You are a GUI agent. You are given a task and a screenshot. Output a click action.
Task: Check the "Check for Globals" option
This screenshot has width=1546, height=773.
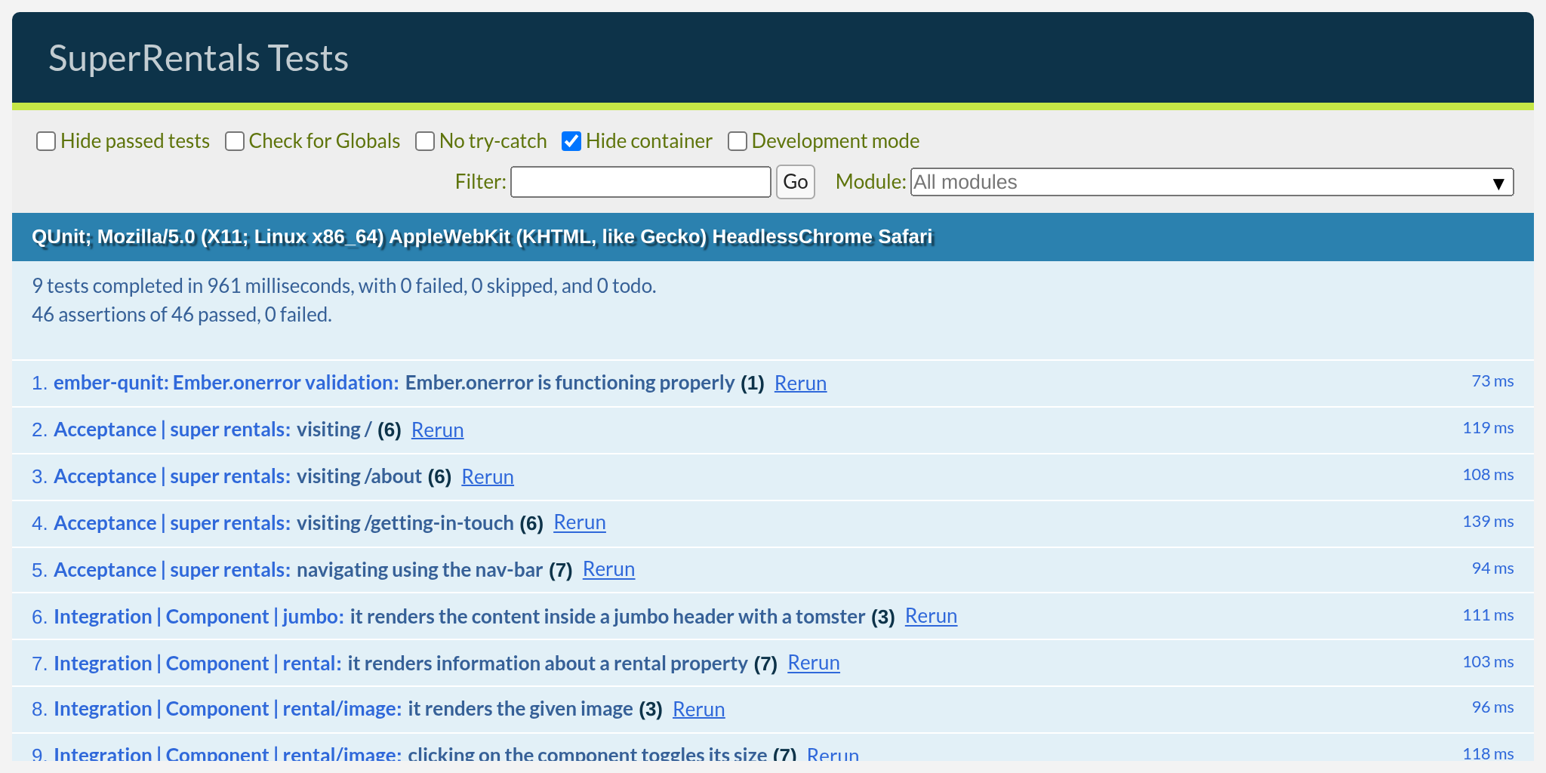click(x=235, y=141)
